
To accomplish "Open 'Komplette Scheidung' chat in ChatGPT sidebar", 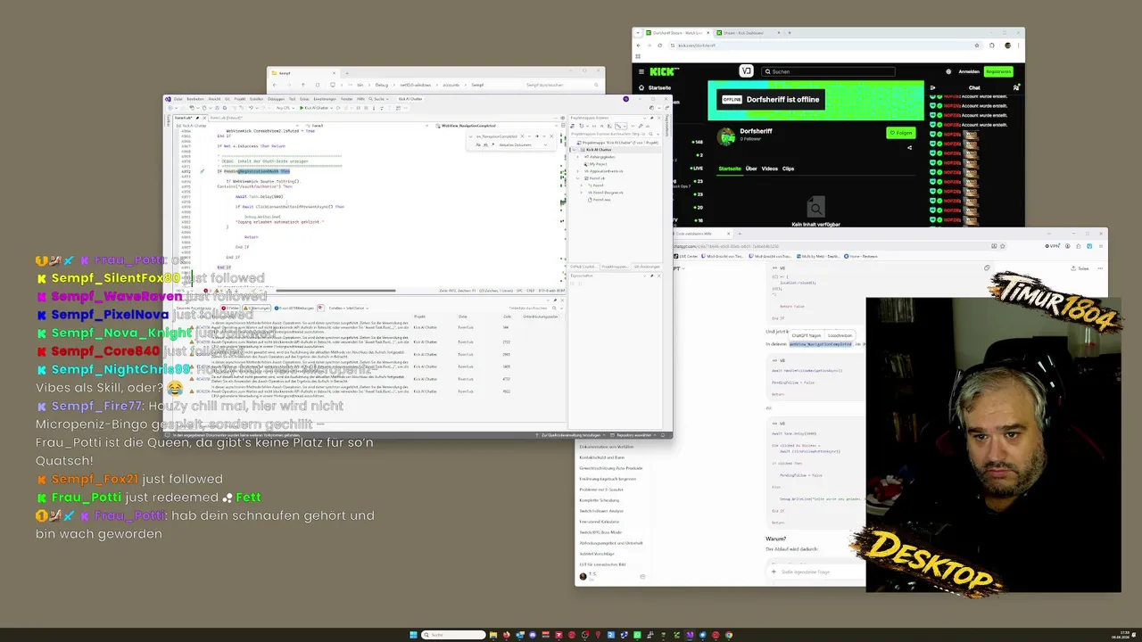I will [x=599, y=500].
